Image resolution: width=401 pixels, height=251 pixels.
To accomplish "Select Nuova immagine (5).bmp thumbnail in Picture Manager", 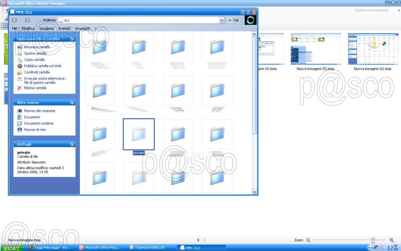I will [315, 49].
